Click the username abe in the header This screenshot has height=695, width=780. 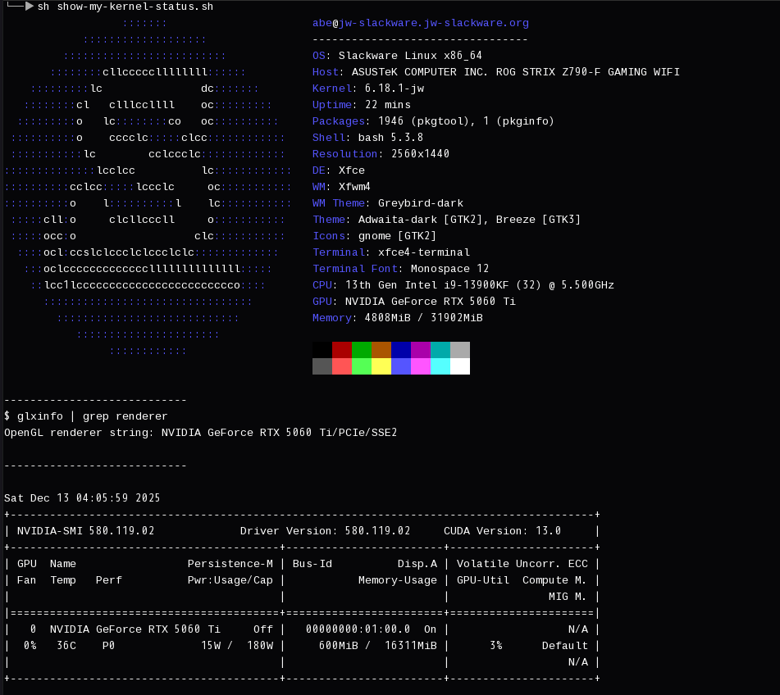pos(322,23)
